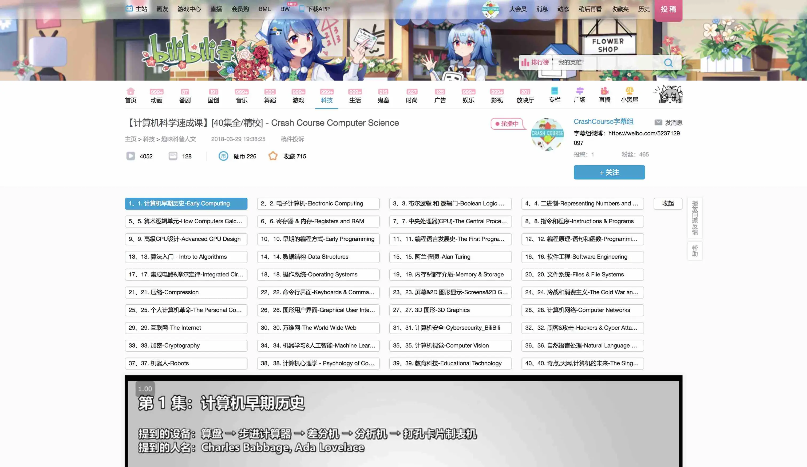Open the 直播 live camera icon
Image resolution: width=807 pixels, height=467 pixels.
coord(604,91)
